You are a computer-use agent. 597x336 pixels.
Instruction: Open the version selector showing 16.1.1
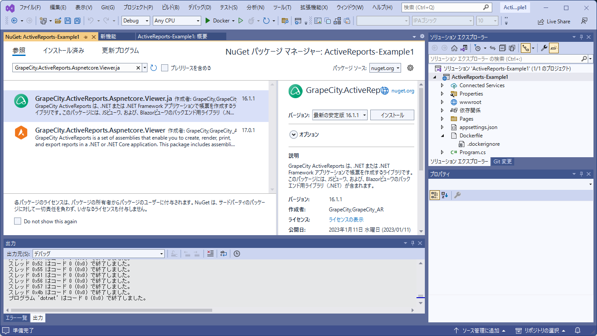339,115
